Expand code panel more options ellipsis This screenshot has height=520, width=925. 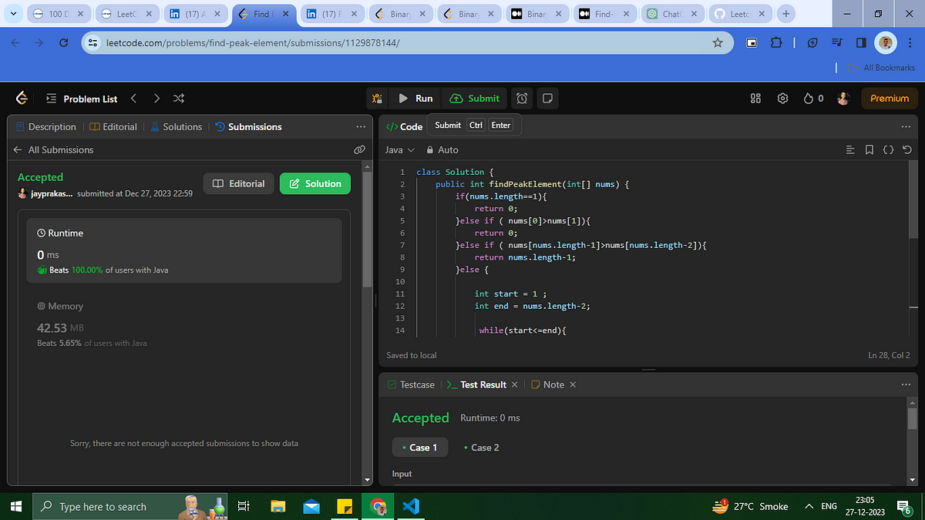point(906,126)
